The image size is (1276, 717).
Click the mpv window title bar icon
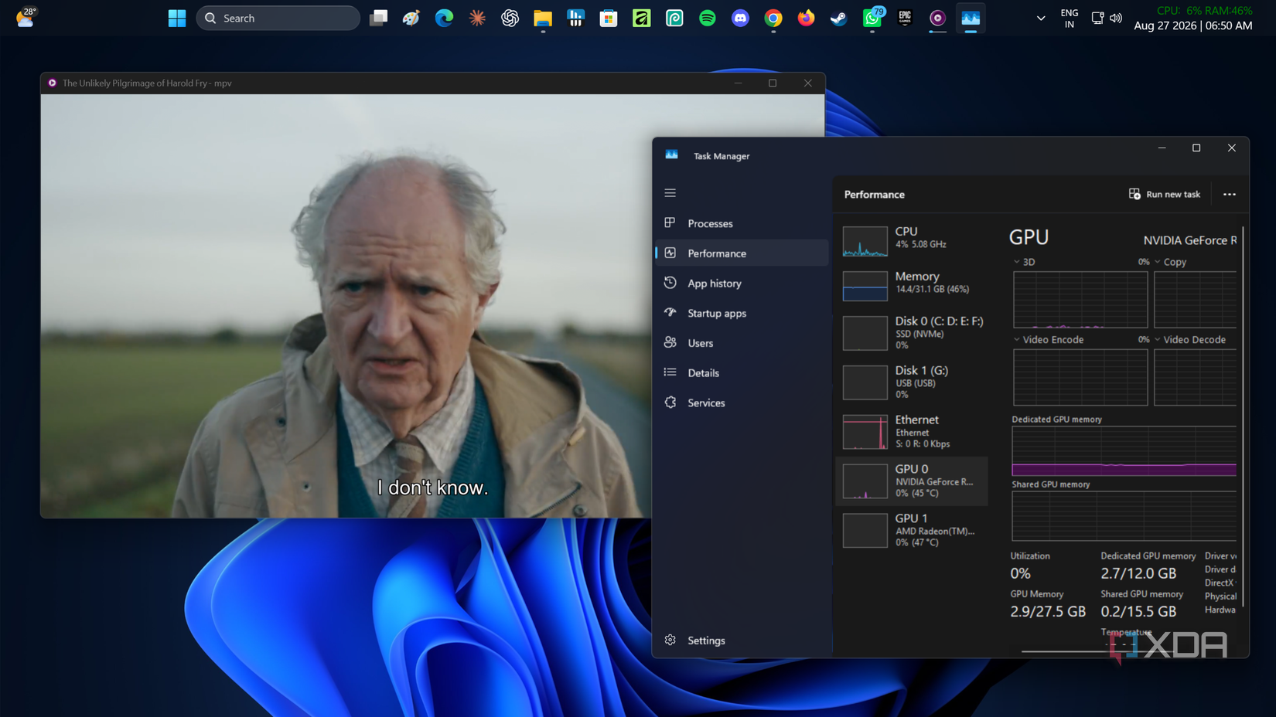[x=53, y=83]
